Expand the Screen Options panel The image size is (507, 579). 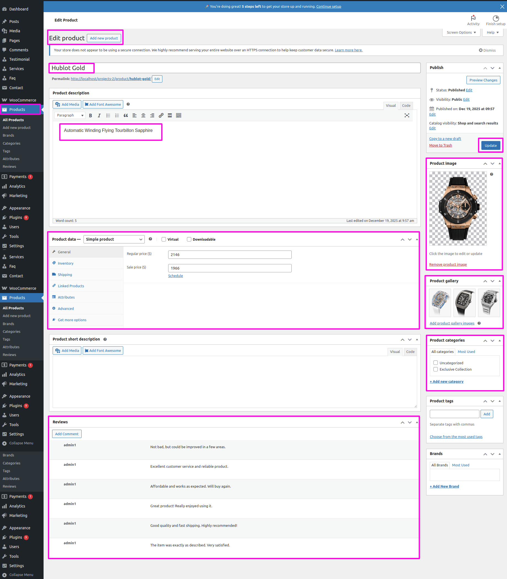[x=461, y=33]
